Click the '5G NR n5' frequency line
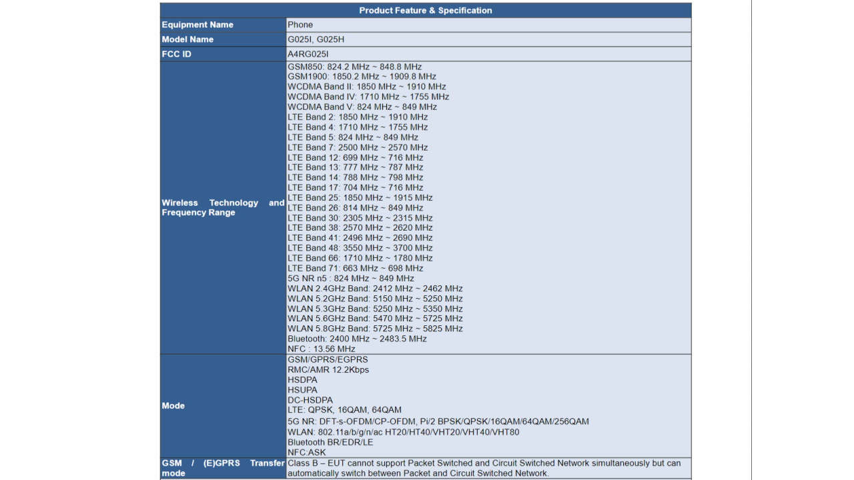 coord(351,278)
